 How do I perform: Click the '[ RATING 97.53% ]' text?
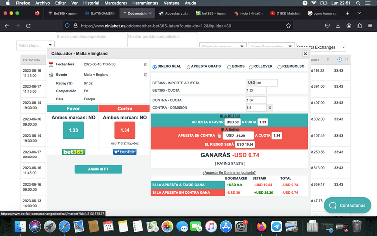tap(230, 163)
